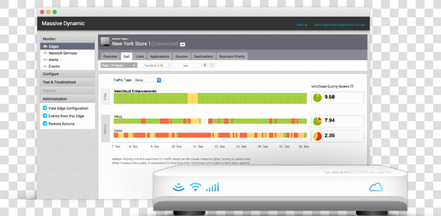Switch to the Overview tab
This screenshot has width=441, height=216.
coord(110,57)
